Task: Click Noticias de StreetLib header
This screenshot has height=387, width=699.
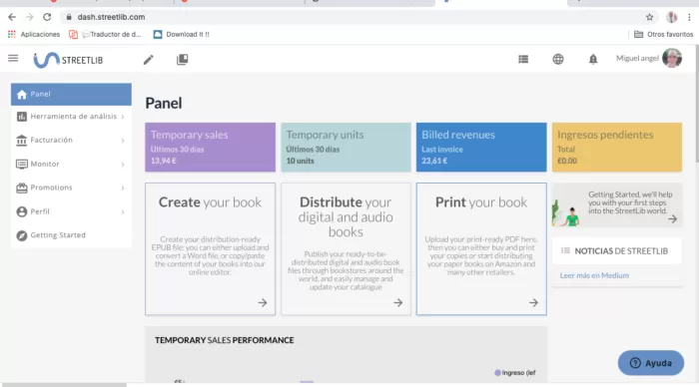Action: [x=617, y=251]
